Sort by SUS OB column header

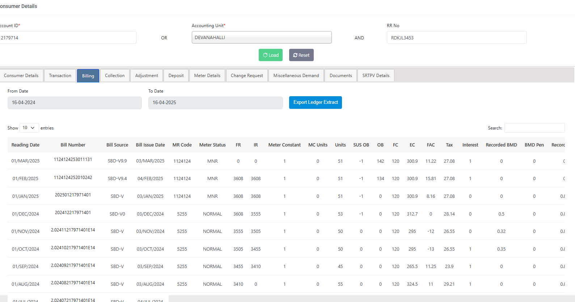[x=361, y=145]
